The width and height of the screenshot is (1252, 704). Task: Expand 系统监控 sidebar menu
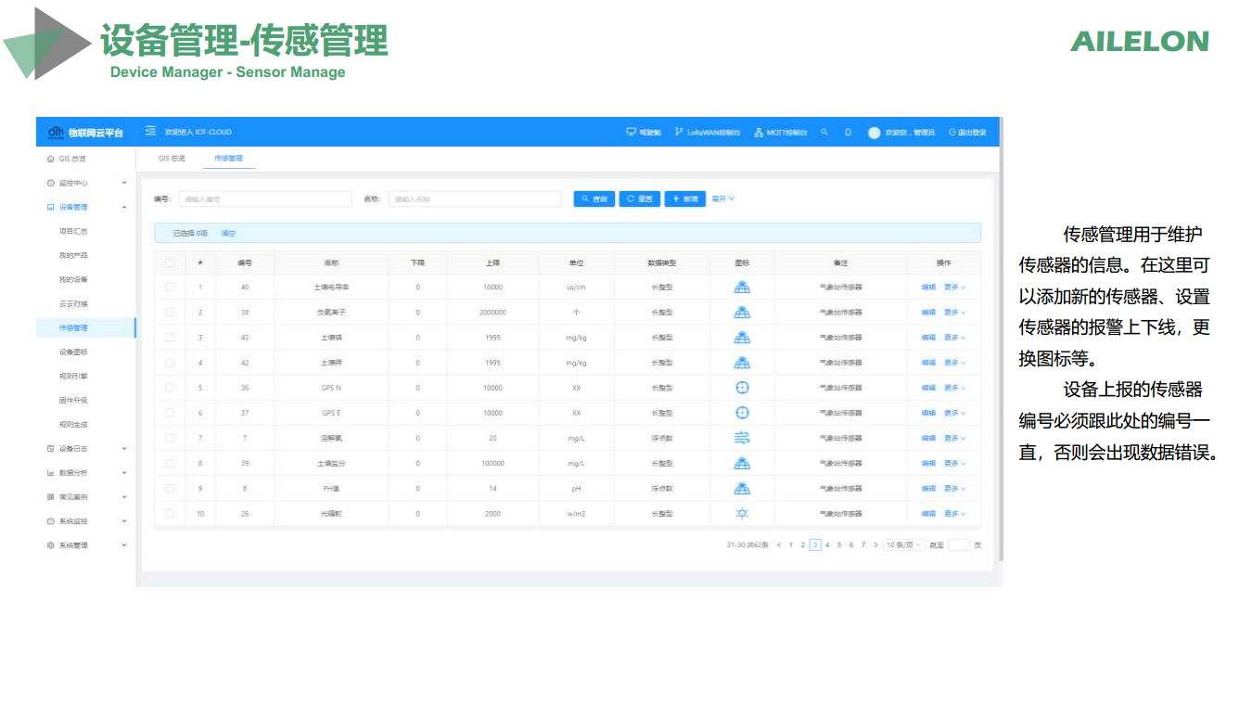(124, 521)
